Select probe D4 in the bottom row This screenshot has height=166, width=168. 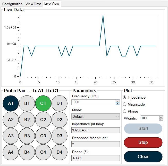pos(59,152)
